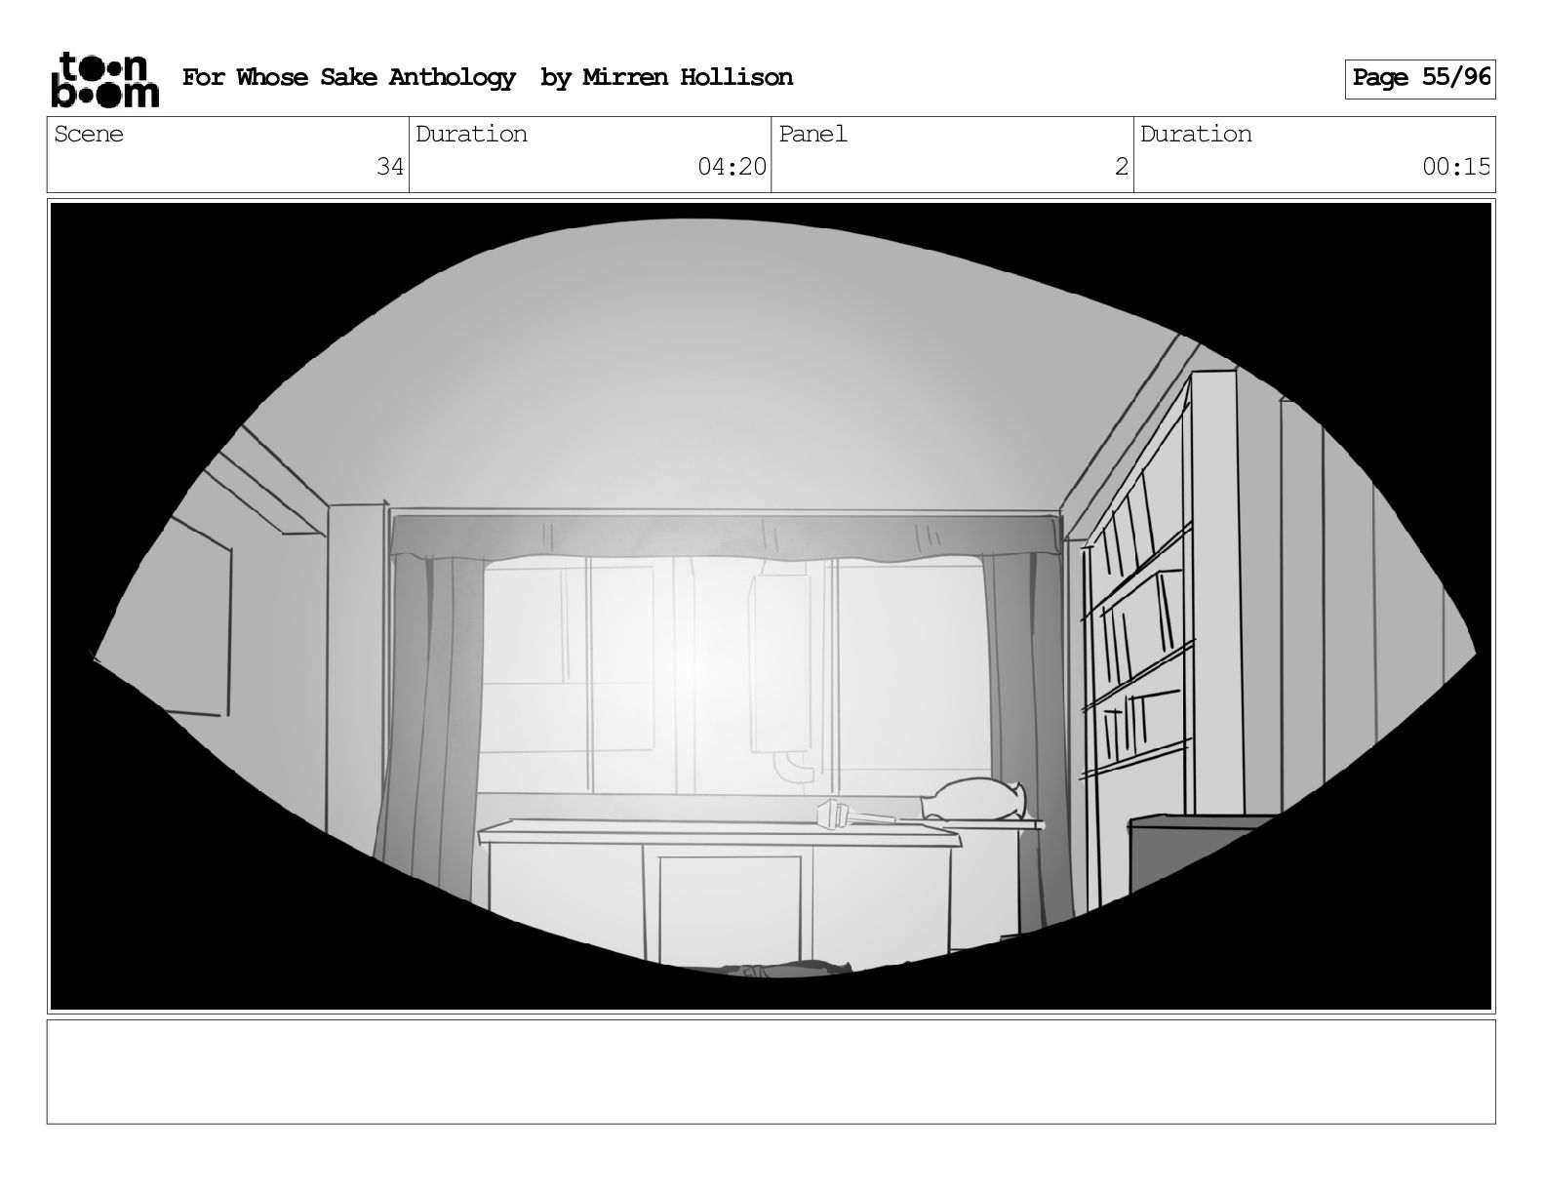Click the panel duration value '00:15'
The height and width of the screenshot is (1194, 1545).
click(1456, 167)
